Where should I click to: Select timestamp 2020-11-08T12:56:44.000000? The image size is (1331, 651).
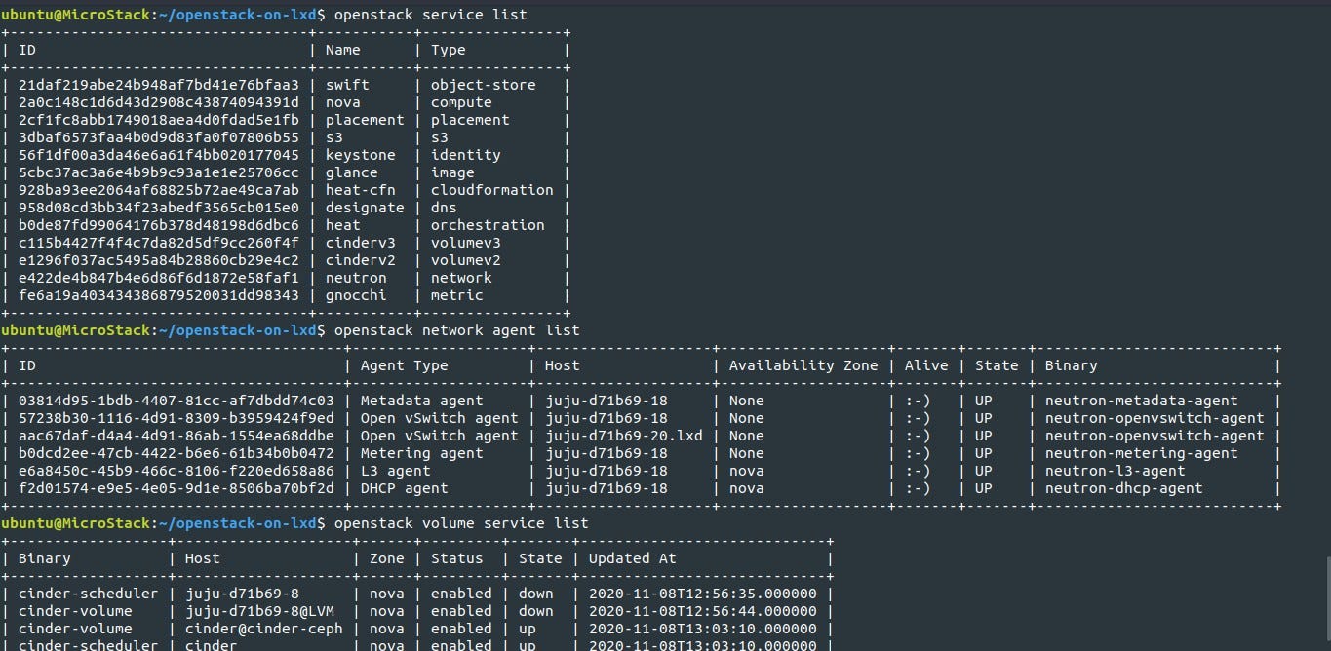(x=703, y=611)
